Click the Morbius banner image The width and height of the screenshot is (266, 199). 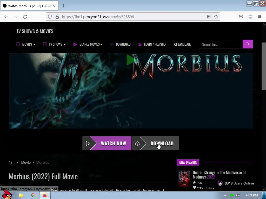click(x=131, y=91)
